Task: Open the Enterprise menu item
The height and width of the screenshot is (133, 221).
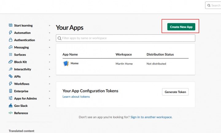Action: [x=21, y=91]
